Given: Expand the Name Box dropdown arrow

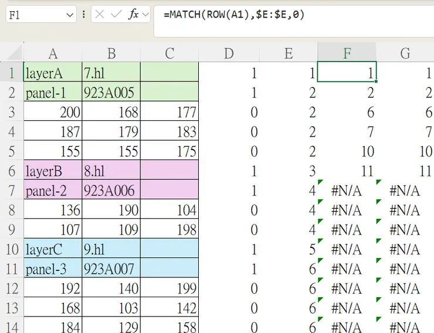Looking at the screenshot, I should 70,15.
